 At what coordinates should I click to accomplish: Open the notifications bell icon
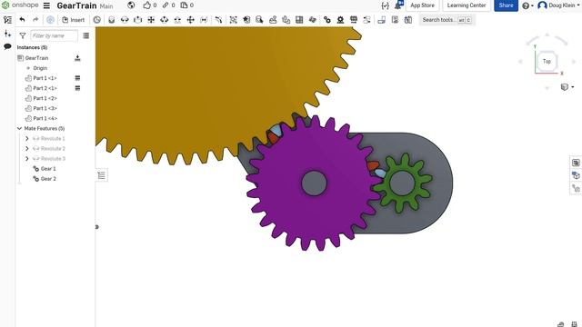pyautogui.click(x=398, y=5)
